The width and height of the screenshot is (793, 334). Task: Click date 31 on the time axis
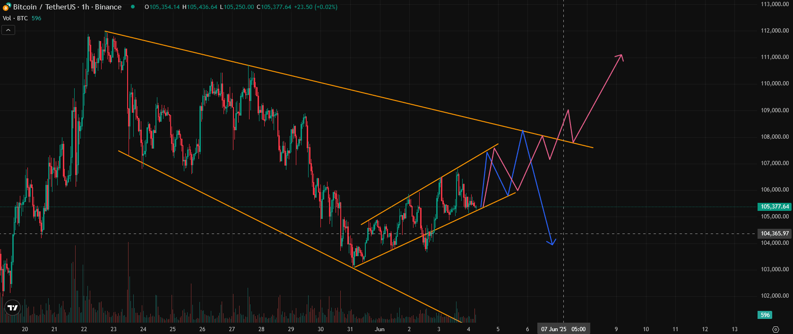point(350,329)
